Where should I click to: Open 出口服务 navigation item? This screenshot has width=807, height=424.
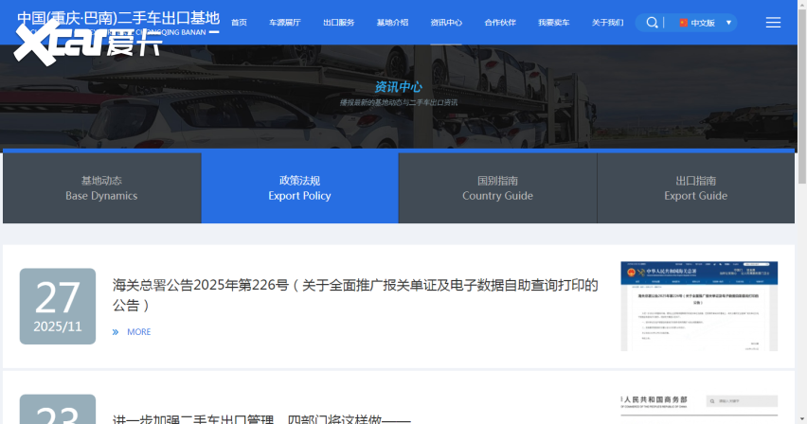(339, 23)
